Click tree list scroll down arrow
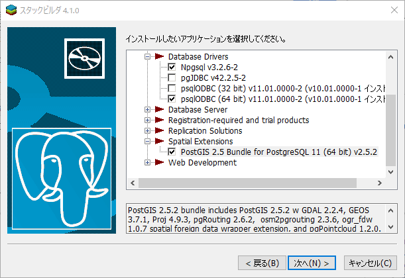Screen dimensions: 405x278 (391, 172)
